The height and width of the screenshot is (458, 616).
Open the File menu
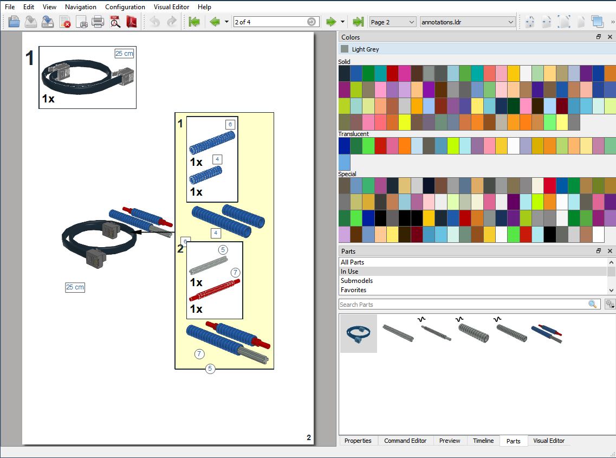pyautogui.click(x=10, y=7)
